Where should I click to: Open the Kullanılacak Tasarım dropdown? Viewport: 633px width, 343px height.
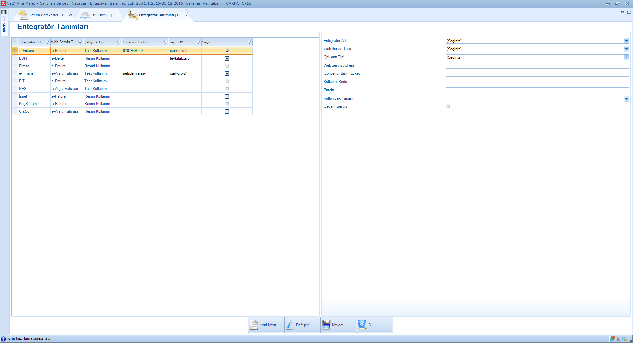(x=626, y=99)
